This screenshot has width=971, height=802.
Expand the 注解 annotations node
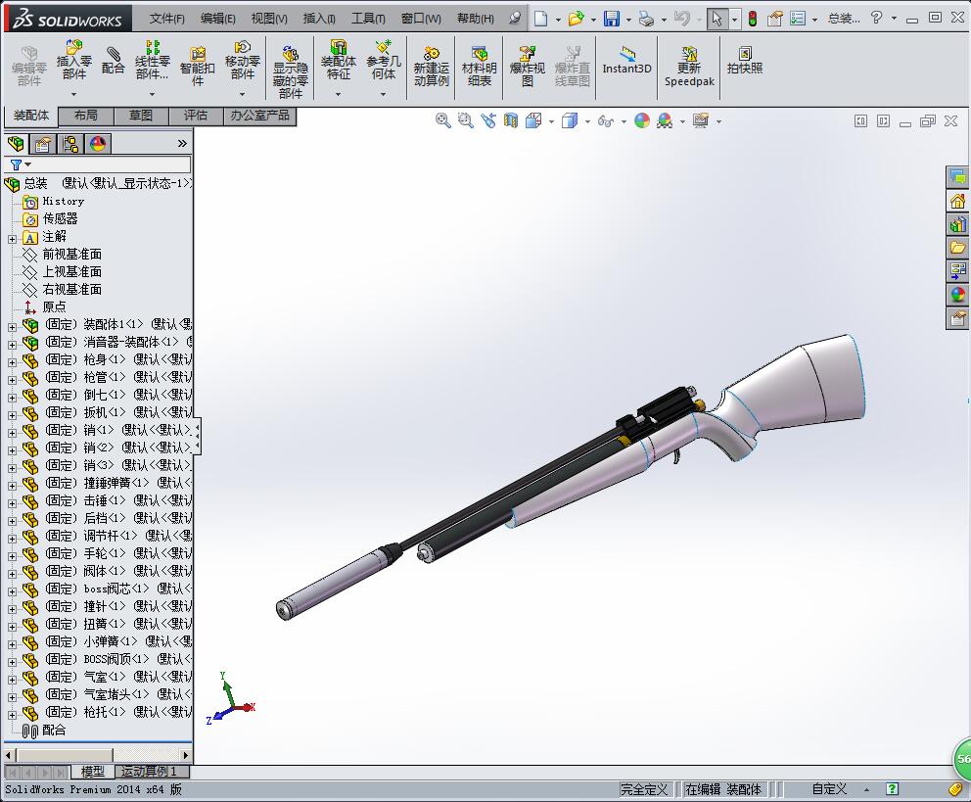(12, 238)
